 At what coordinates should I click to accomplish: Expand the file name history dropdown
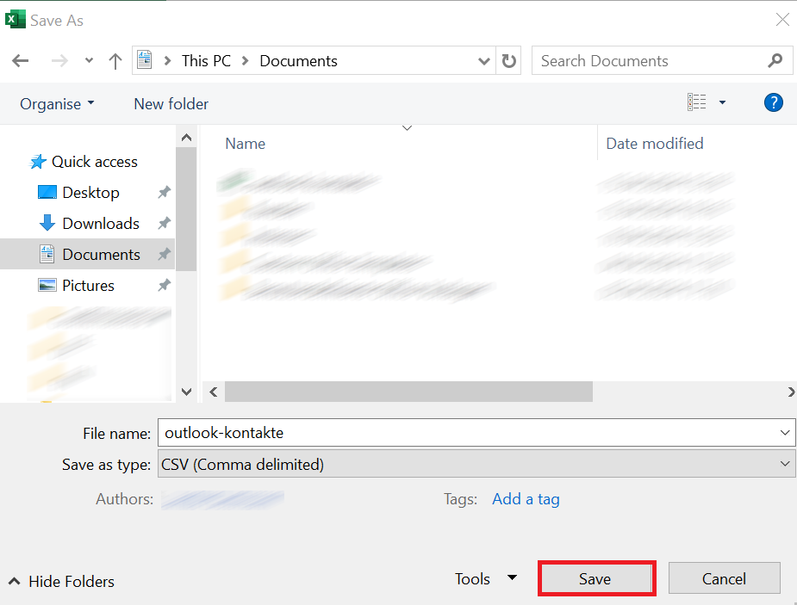pyautogui.click(x=785, y=432)
